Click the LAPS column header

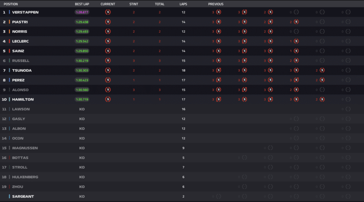point(183,4)
